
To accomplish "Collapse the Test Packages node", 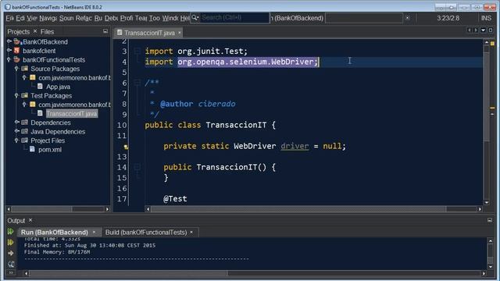I will point(16,95).
